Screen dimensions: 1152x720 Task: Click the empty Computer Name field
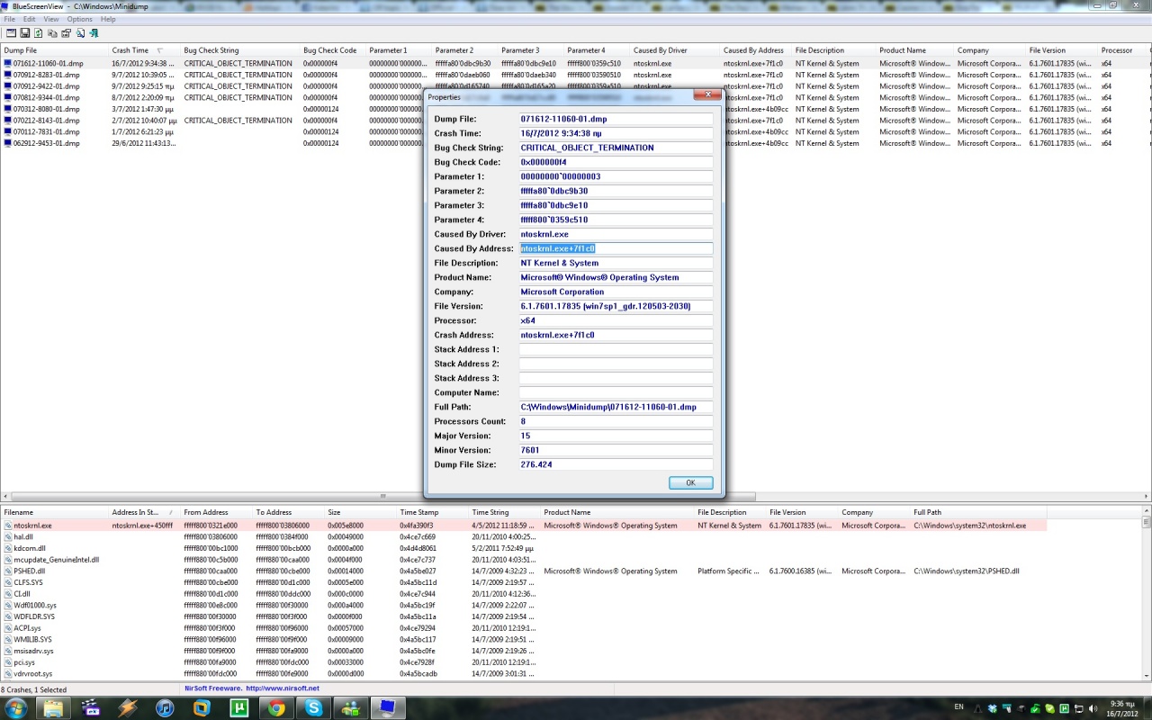pos(616,392)
